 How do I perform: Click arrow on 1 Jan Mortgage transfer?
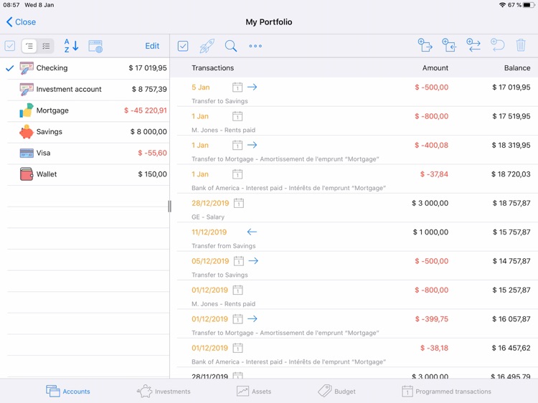(253, 145)
